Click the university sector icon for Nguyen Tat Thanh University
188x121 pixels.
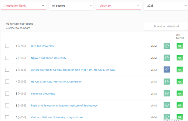[167, 57]
